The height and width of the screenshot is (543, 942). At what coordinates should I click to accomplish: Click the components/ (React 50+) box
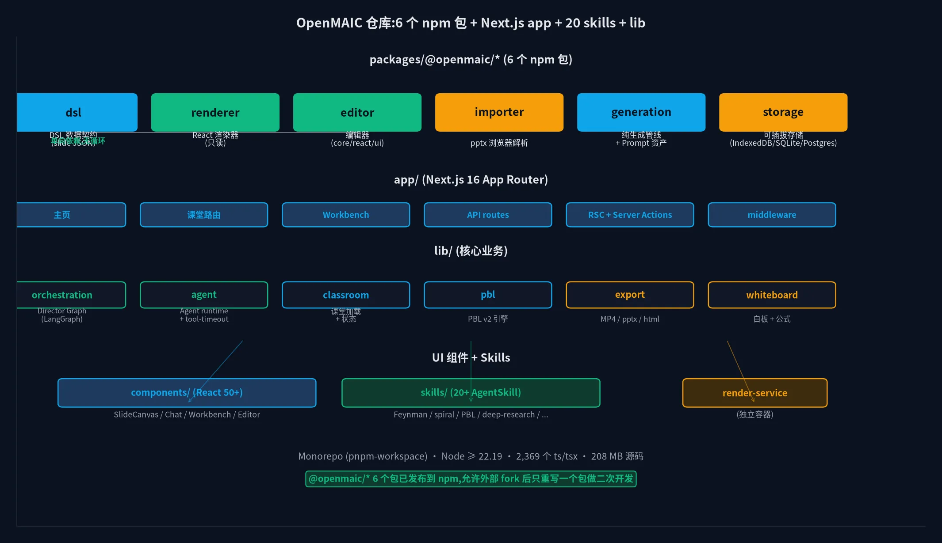pyautogui.click(x=187, y=393)
